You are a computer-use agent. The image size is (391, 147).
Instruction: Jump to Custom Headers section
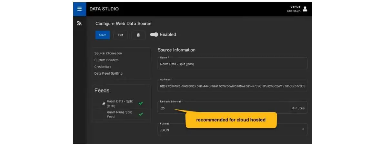click(106, 60)
